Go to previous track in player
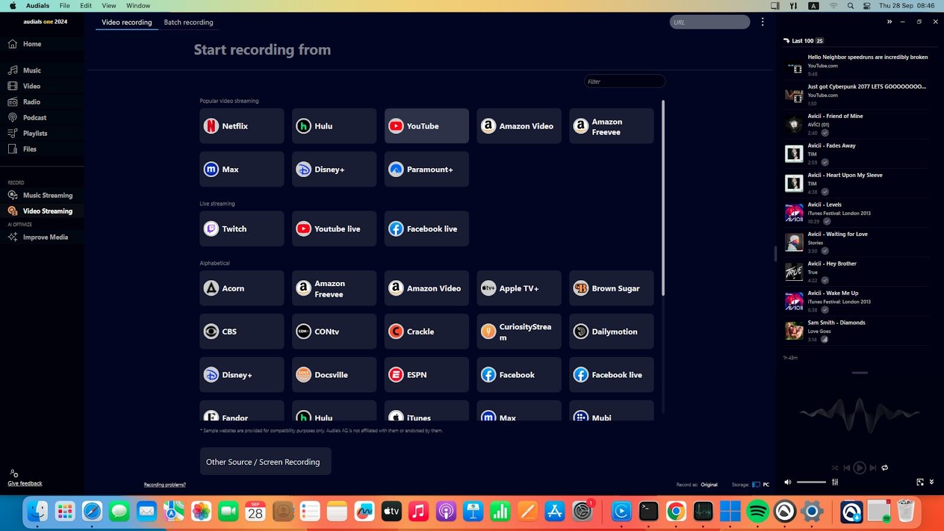 847,468
